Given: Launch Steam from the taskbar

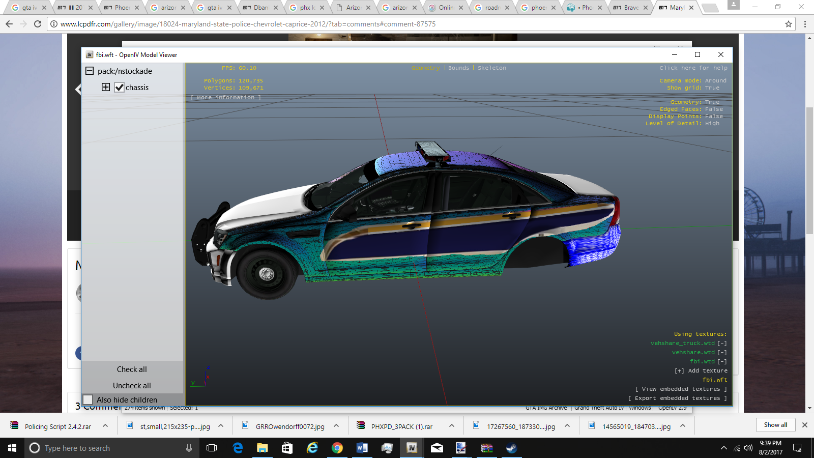Looking at the screenshot, I should [511, 448].
